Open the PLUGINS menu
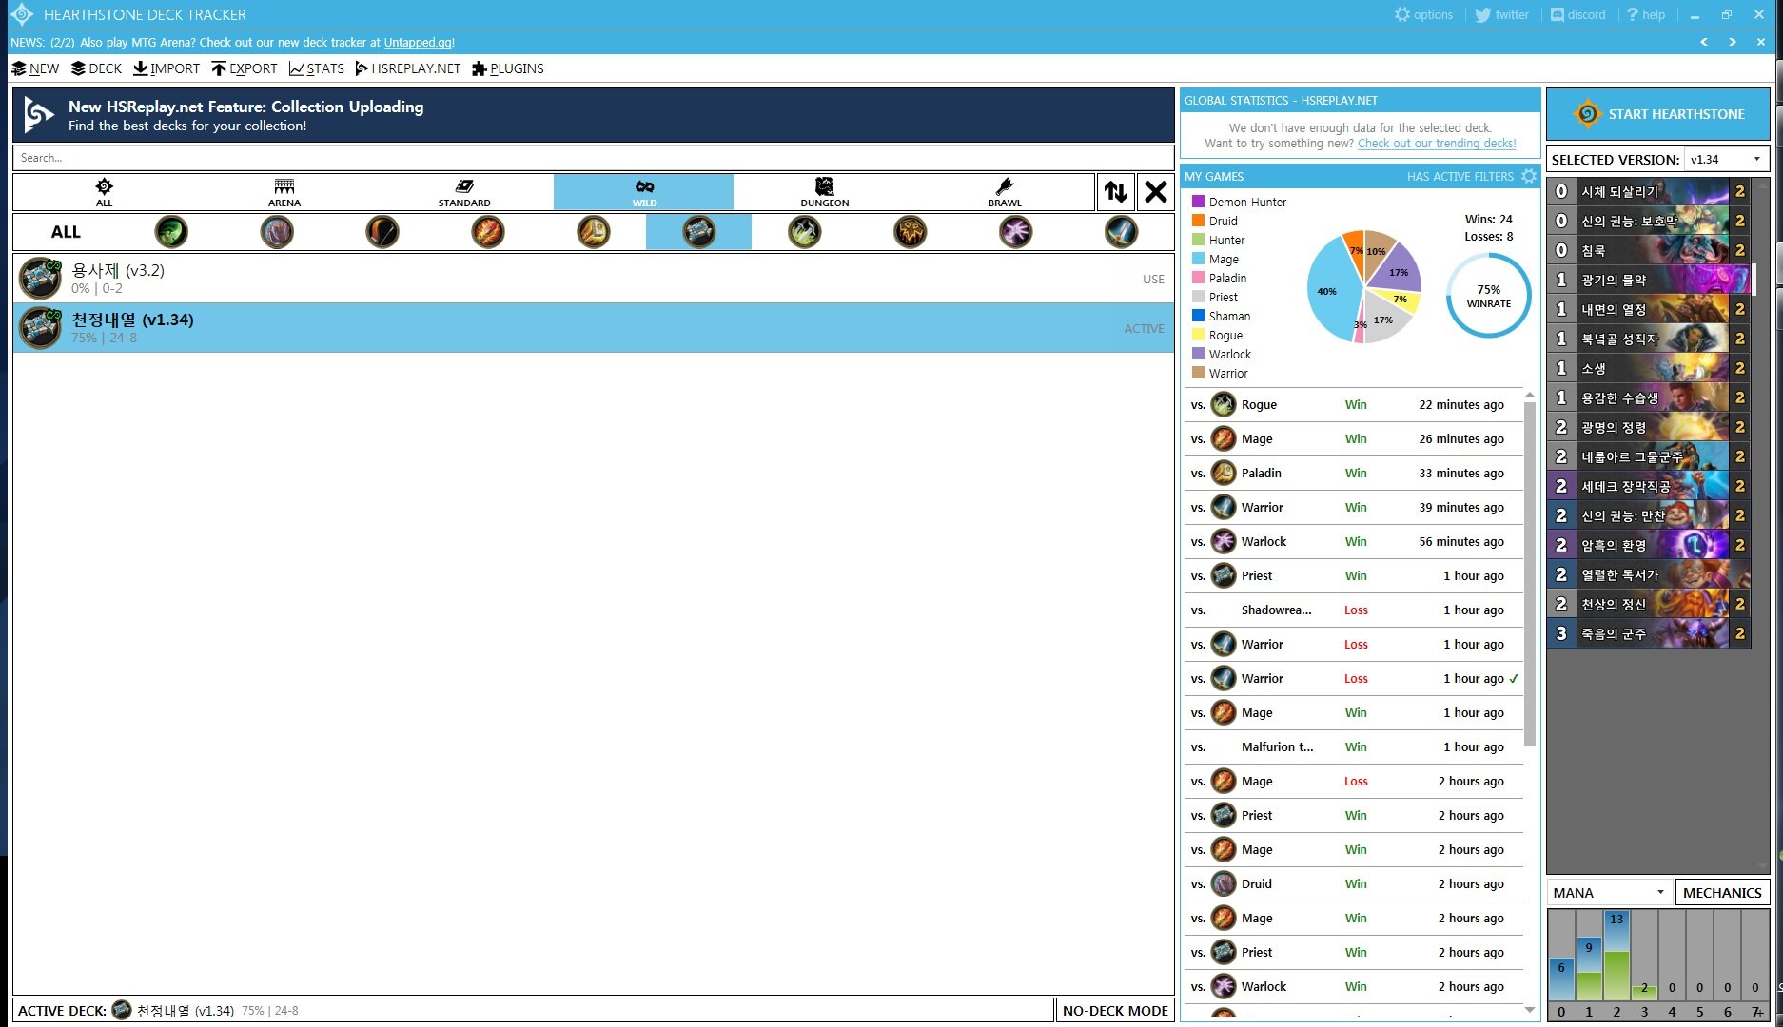The width and height of the screenshot is (1783, 1027). click(508, 68)
